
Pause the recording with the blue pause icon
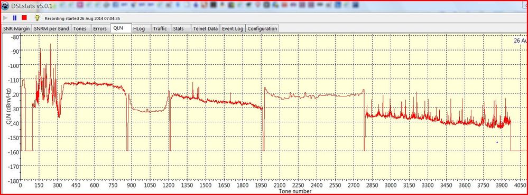click(x=14, y=18)
